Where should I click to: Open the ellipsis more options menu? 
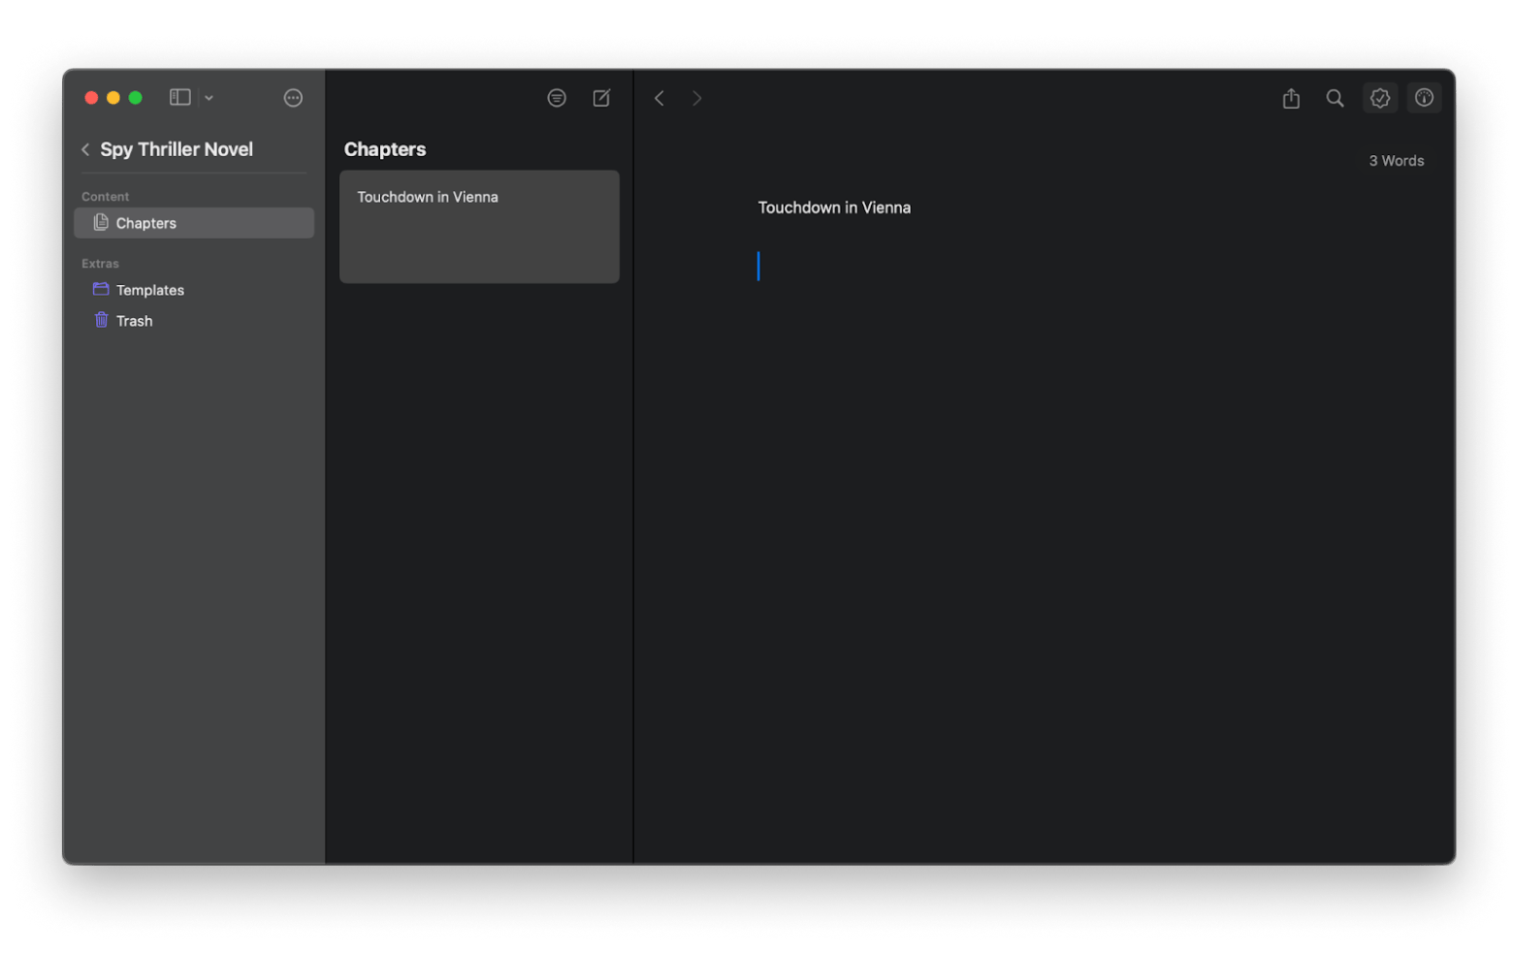(x=293, y=98)
